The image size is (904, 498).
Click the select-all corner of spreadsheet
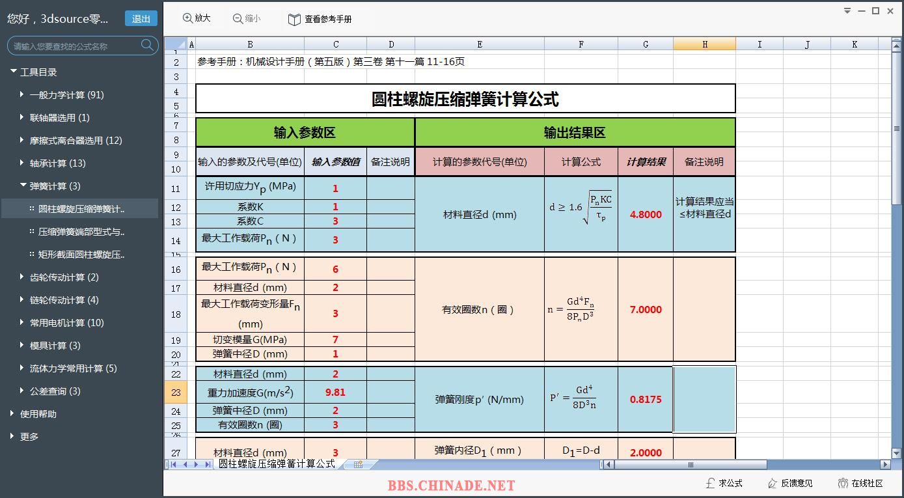tap(176, 44)
